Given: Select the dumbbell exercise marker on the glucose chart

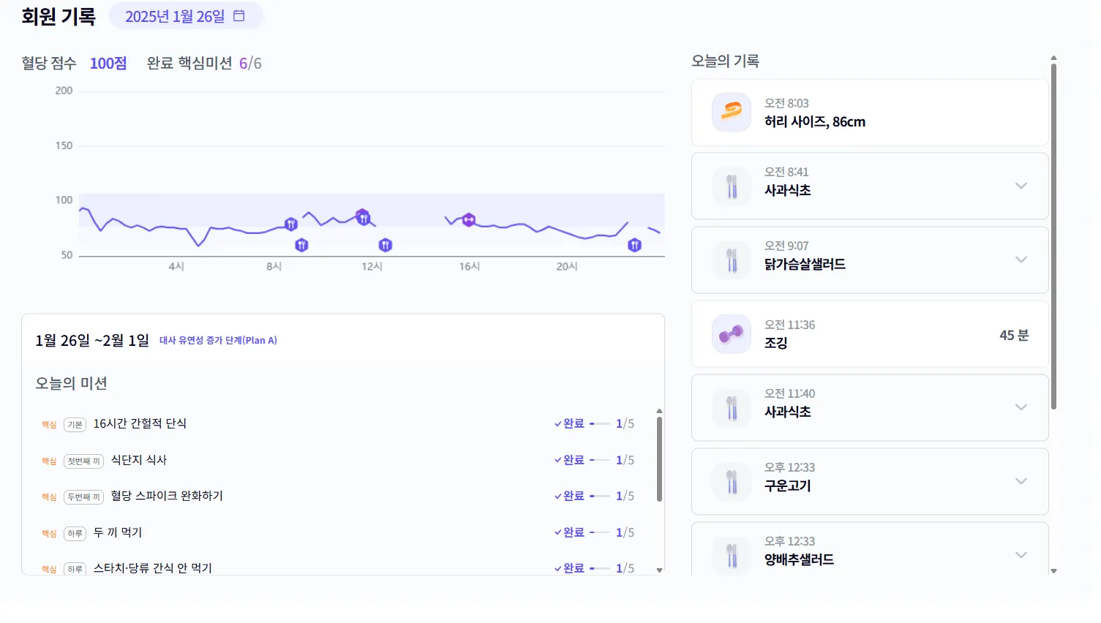Looking at the screenshot, I should 469,219.
